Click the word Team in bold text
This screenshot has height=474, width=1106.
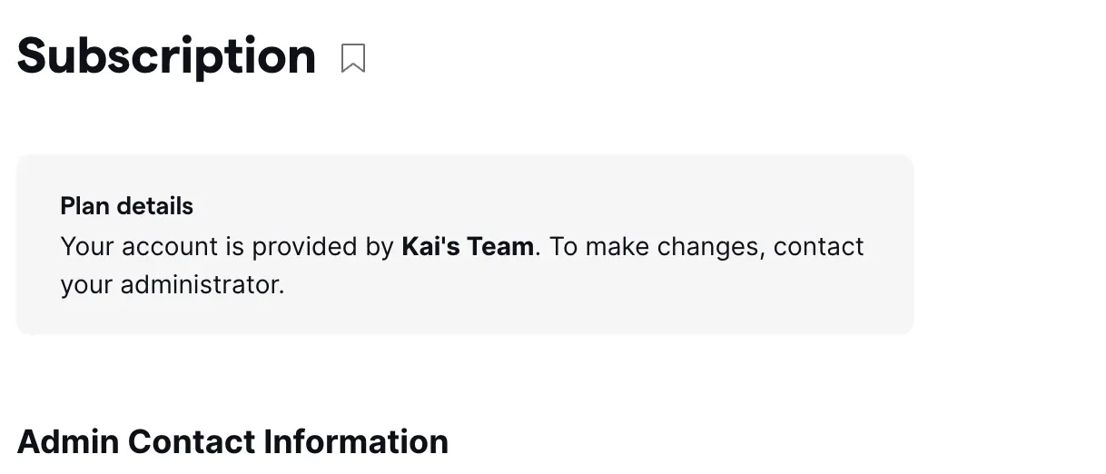point(500,246)
